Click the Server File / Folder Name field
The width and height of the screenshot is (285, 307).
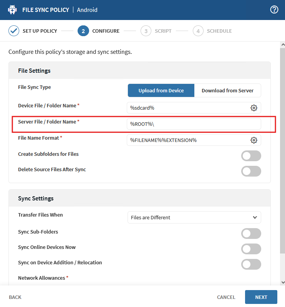click(x=194, y=124)
